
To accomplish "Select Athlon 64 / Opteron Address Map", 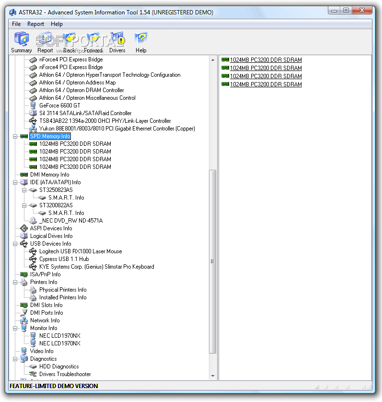I will coord(77,83).
